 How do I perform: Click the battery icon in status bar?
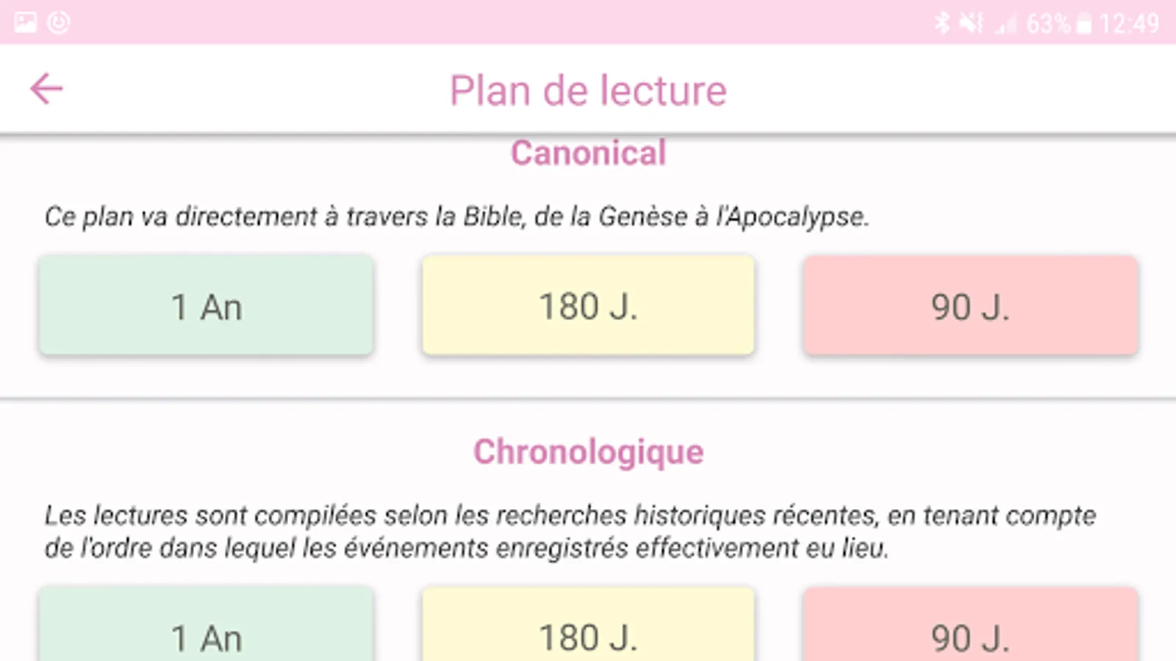click(x=1084, y=24)
